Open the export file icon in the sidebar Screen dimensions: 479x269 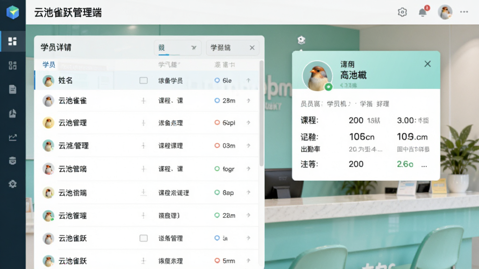[x=13, y=113]
